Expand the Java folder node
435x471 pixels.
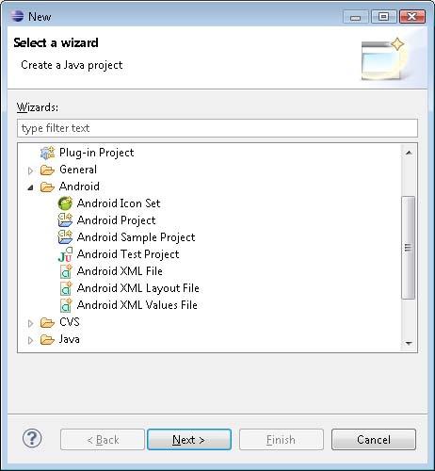[x=30, y=340]
